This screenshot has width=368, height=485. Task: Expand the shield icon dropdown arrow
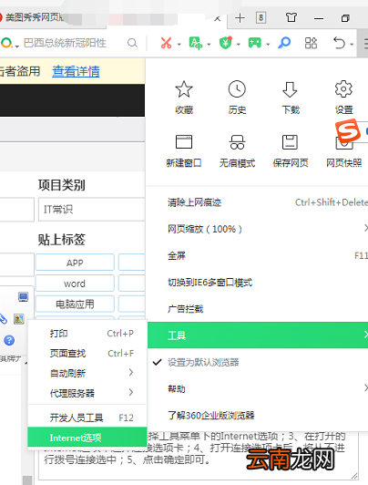[x=239, y=45]
